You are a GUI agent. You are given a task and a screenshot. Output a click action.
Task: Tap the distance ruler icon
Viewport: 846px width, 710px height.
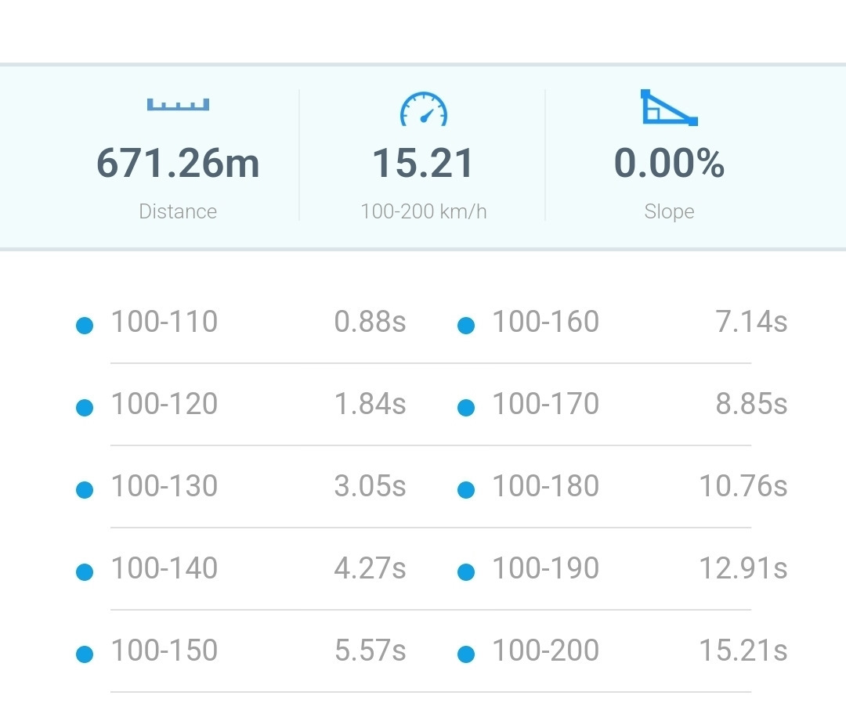(x=178, y=105)
